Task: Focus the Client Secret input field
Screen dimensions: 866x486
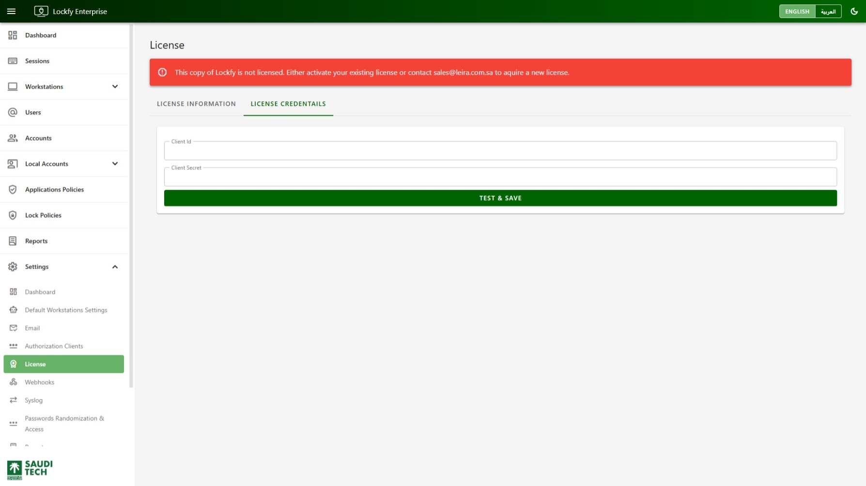Action: [x=500, y=177]
